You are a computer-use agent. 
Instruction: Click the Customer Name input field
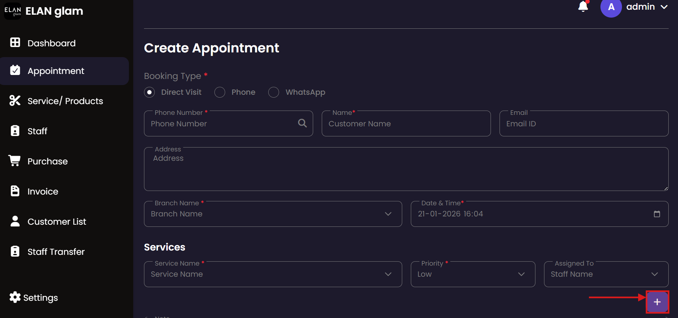pyautogui.click(x=406, y=124)
